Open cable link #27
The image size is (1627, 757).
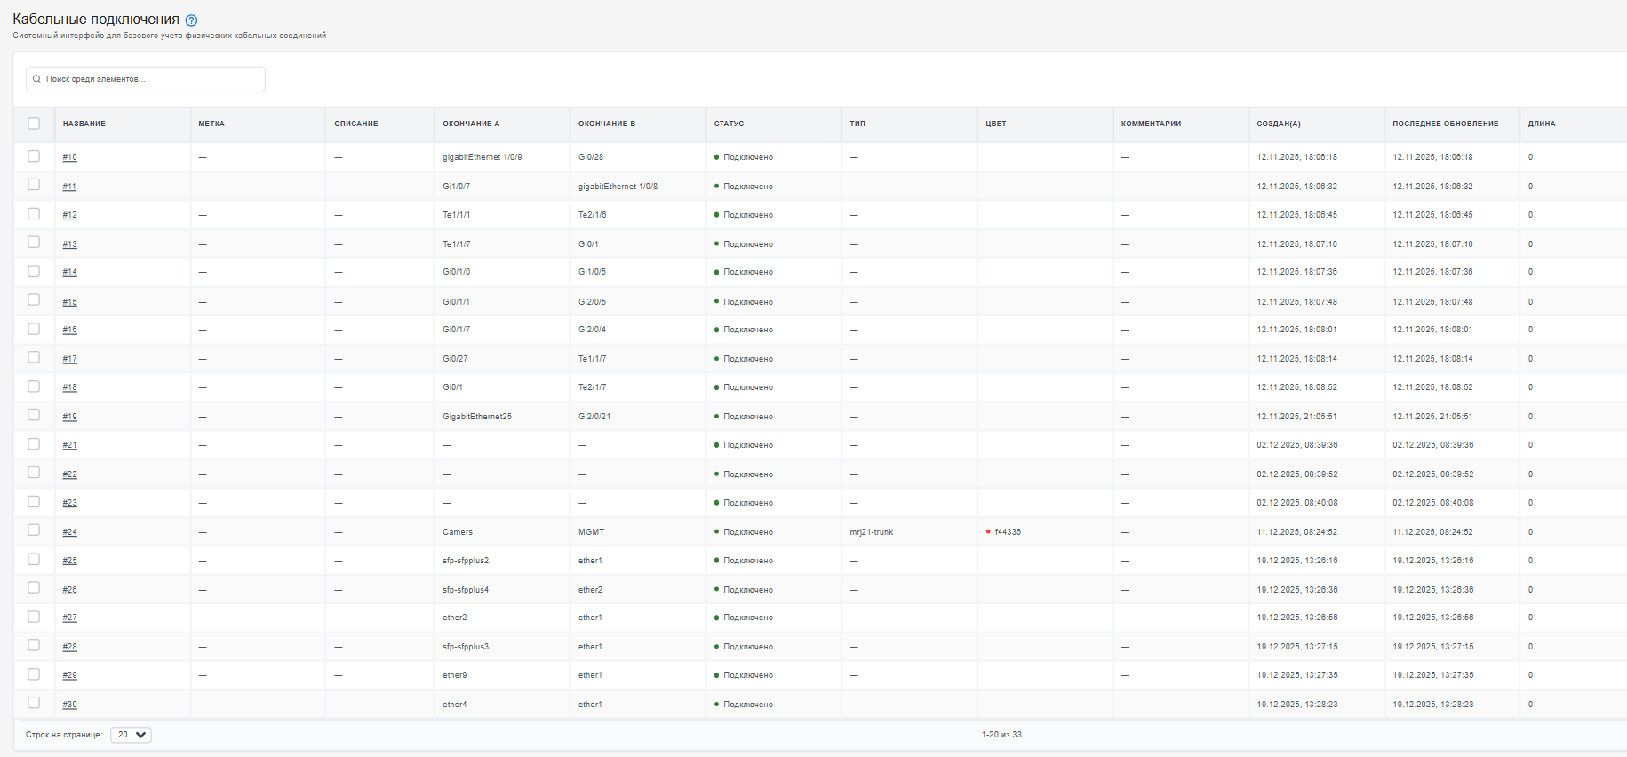69,618
